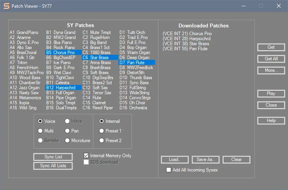Viewport: 288px width, 190px height.
Task: Switch to the Microtune patch type
Action: pyautogui.click(x=67, y=141)
